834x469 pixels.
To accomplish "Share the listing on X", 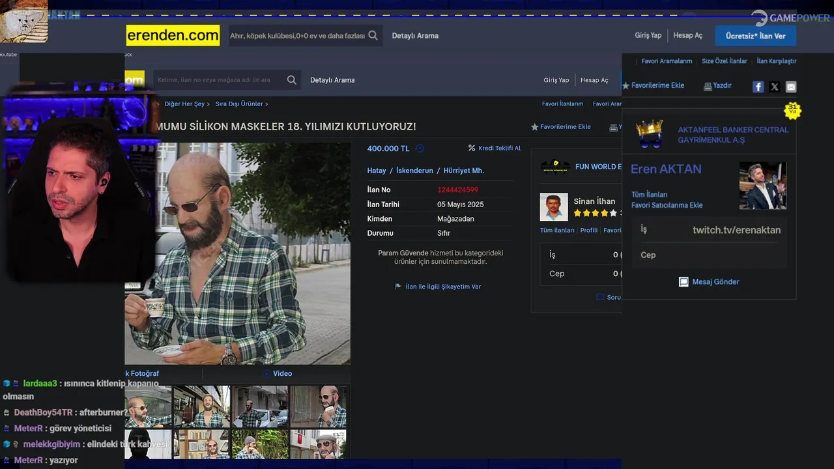I will tap(775, 87).
